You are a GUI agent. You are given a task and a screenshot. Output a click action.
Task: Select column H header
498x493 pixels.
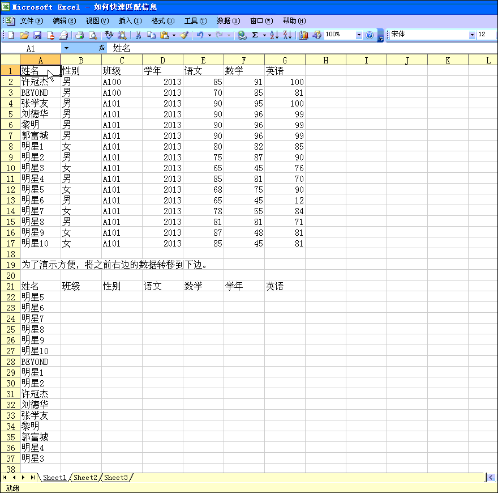click(326, 60)
